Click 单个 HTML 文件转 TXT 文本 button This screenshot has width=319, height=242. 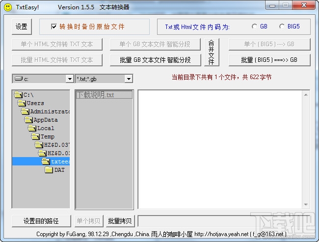57,44
